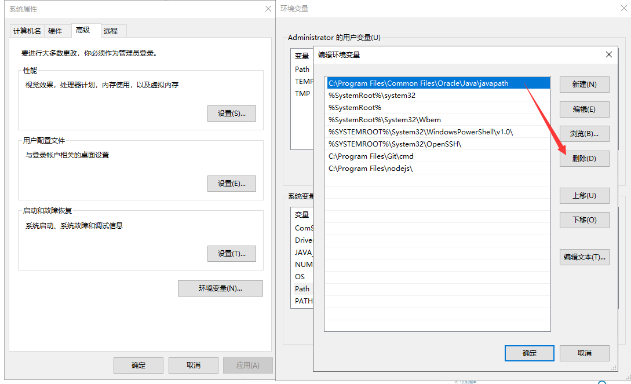Delete the selected path with 删除(D)
The width and height of the screenshot is (631, 384).
point(584,159)
